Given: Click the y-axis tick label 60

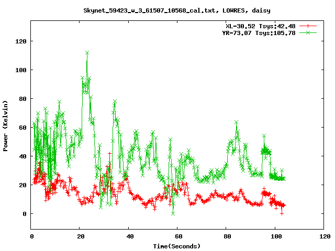Looking at the screenshot, I should [23, 128].
